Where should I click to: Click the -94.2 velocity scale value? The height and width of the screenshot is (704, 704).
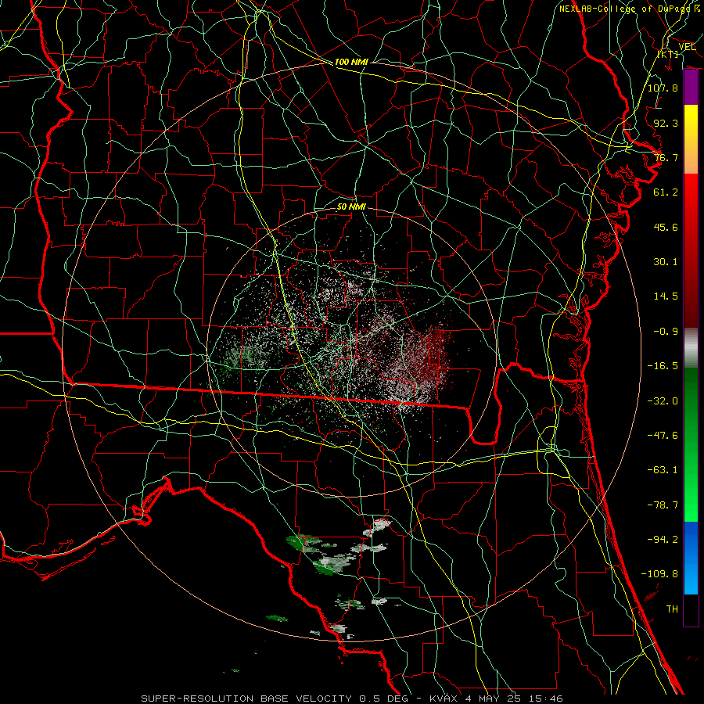pyautogui.click(x=663, y=540)
